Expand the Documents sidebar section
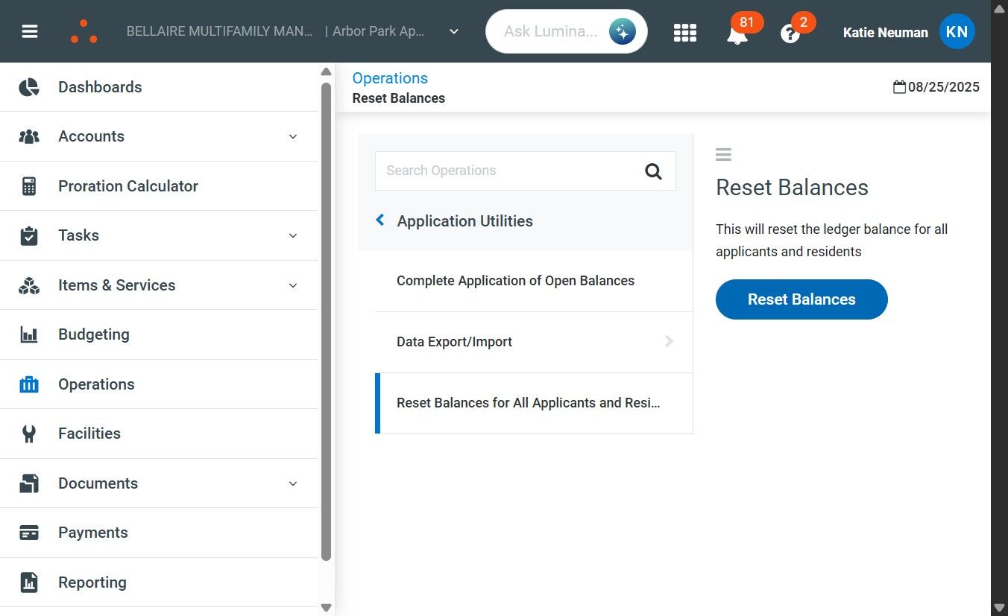 tap(293, 483)
